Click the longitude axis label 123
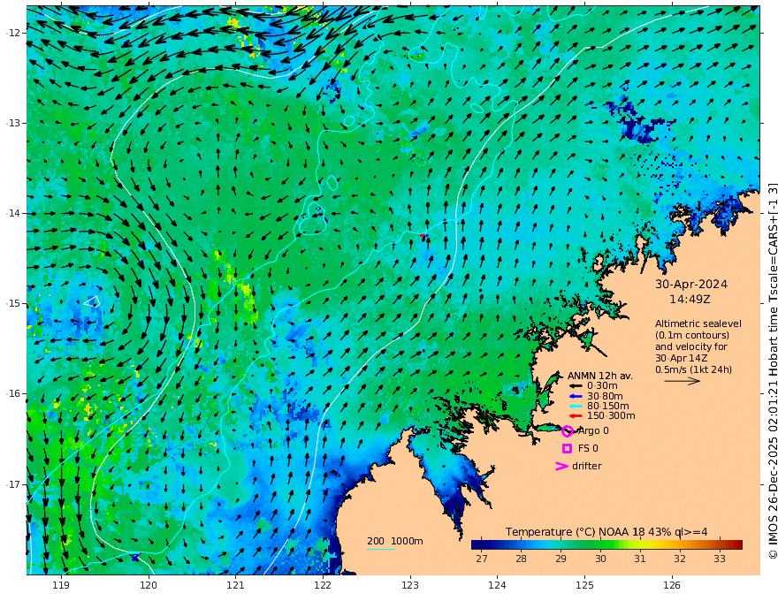The height and width of the screenshot is (601, 778). point(410,585)
